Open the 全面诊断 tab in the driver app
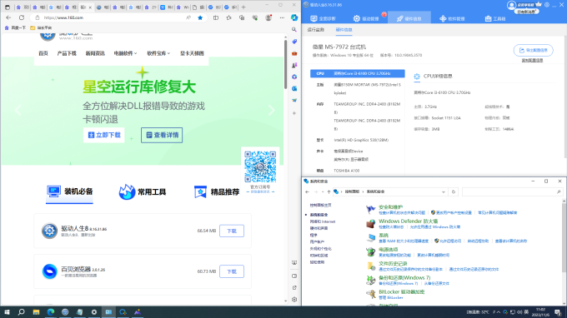 click(x=323, y=18)
